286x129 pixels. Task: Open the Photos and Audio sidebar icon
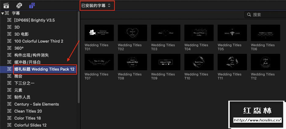point(19,5)
